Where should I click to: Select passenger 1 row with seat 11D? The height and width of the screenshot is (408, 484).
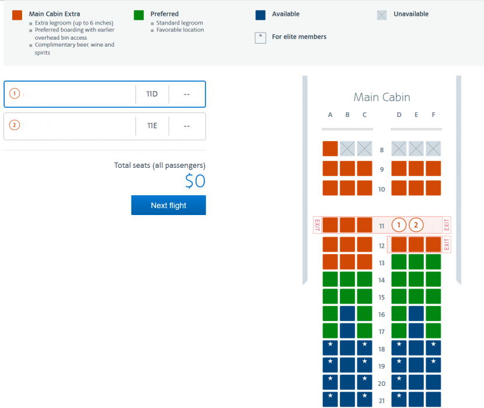pyautogui.click(x=105, y=94)
